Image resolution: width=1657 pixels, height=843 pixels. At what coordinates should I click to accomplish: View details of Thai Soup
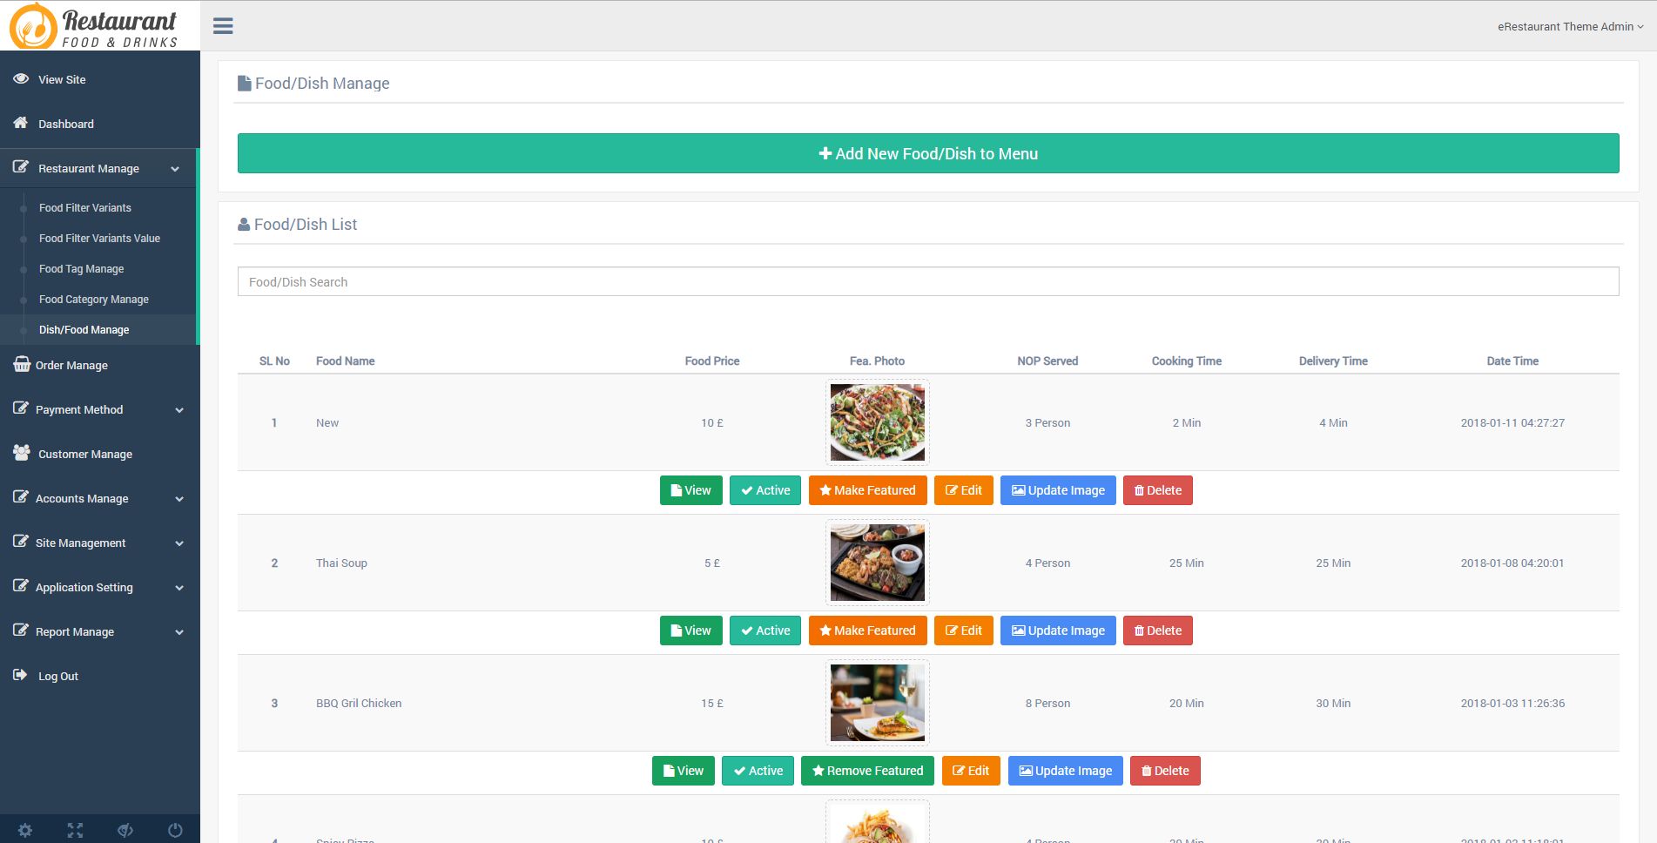click(x=691, y=631)
